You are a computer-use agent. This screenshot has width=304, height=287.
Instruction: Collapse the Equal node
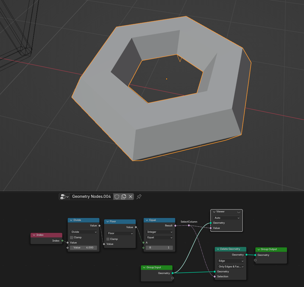tap(147, 220)
